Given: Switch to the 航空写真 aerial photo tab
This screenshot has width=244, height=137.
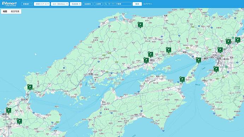Looking at the screenshot, I should [x=15, y=12].
